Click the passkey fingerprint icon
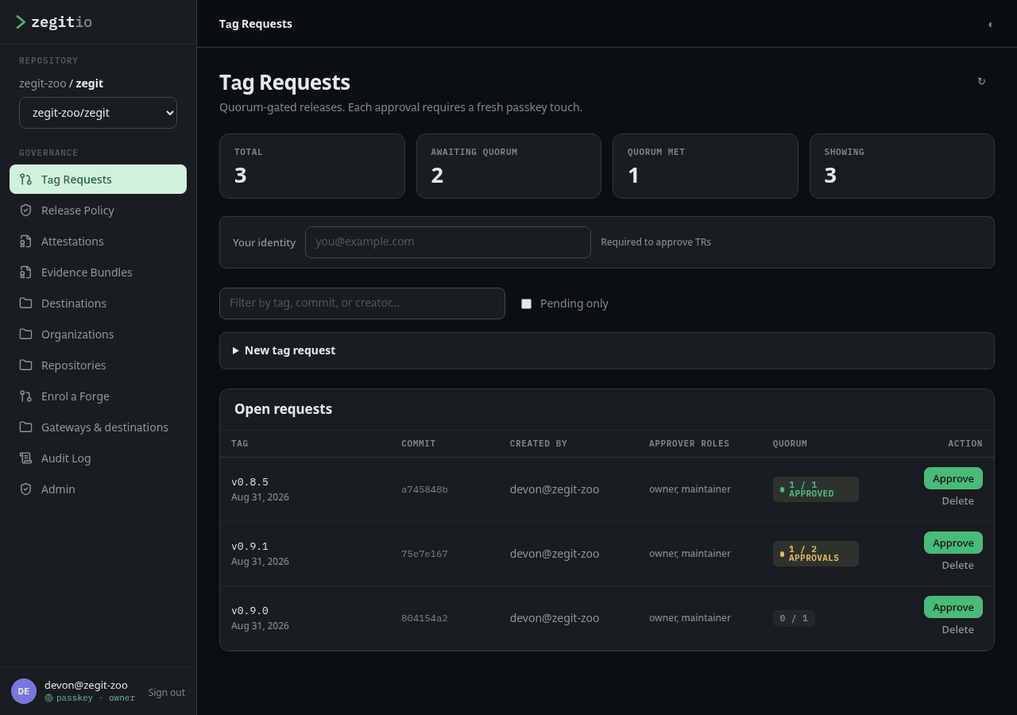 pyautogui.click(x=48, y=698)
